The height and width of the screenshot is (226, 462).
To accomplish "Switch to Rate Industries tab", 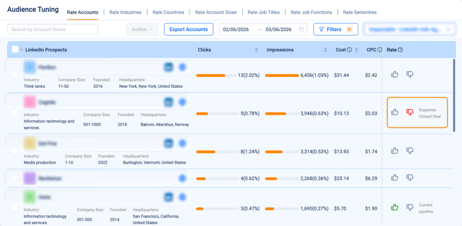I will tap(125, 12).
